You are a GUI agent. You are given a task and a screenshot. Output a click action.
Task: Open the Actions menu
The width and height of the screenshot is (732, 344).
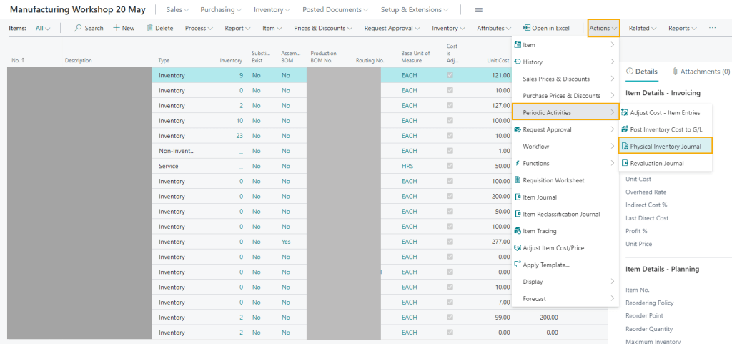click(603, 28)
